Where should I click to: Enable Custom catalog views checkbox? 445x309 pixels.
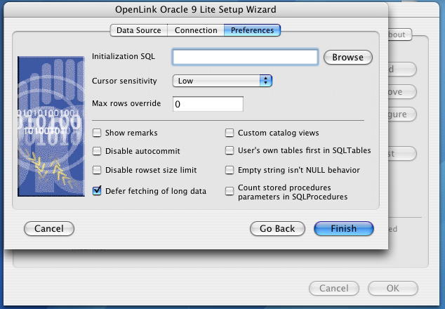230,133
